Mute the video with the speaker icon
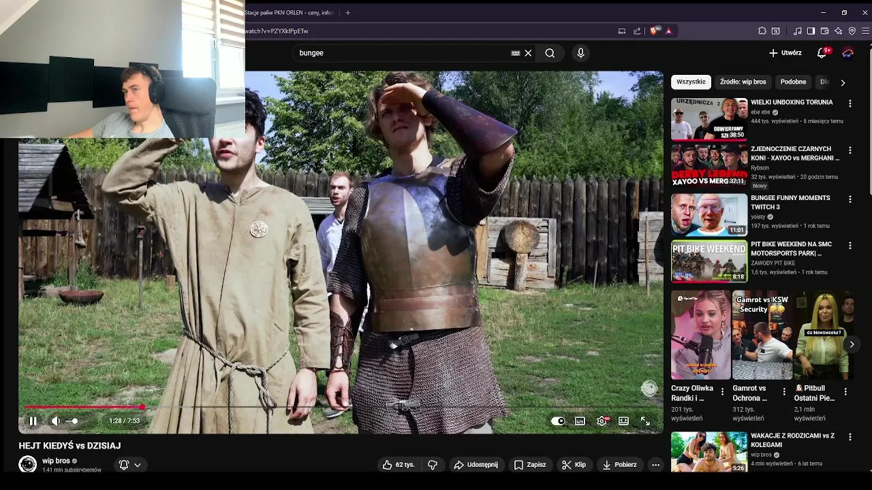872x490 pixels. pyautogui.click(x=56, y=421)
